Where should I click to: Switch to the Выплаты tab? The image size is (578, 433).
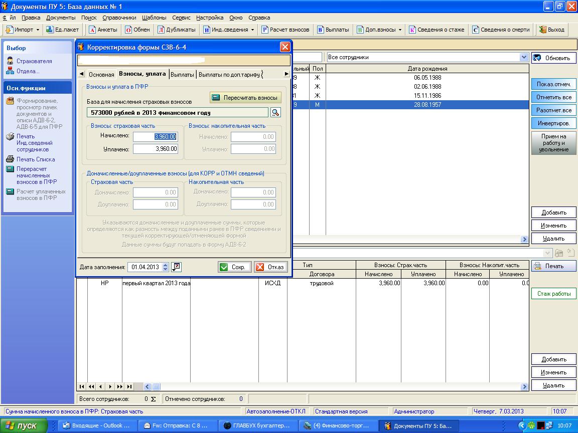tap(182, 75)
